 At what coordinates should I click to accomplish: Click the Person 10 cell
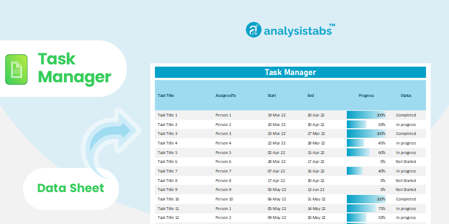point(224,199)
